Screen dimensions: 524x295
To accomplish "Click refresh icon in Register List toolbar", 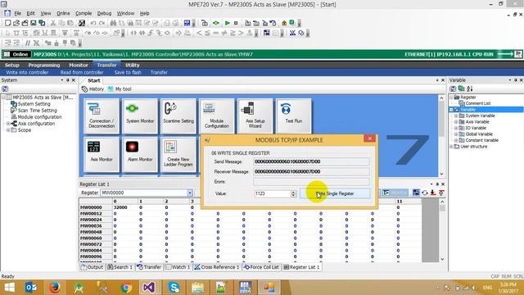I will [x=425, y=193].
